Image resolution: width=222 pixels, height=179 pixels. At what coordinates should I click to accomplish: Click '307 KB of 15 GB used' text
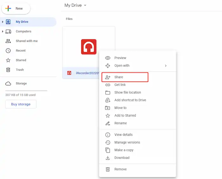click(20, 95)
